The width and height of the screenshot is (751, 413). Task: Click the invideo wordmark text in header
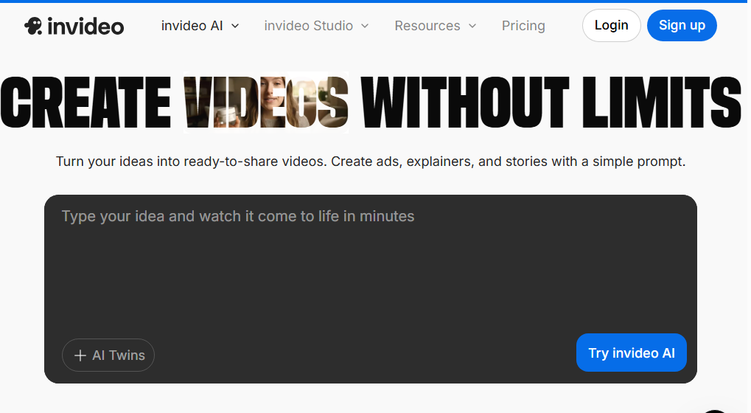pyautogui.click(x=85, y=27)
